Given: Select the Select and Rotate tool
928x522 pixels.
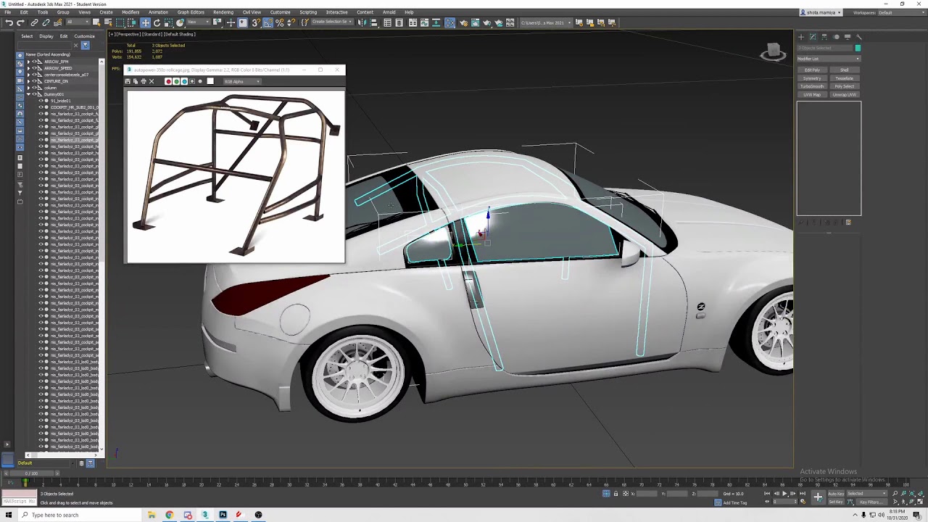Looking at the screenshot, I should point(157,22).
